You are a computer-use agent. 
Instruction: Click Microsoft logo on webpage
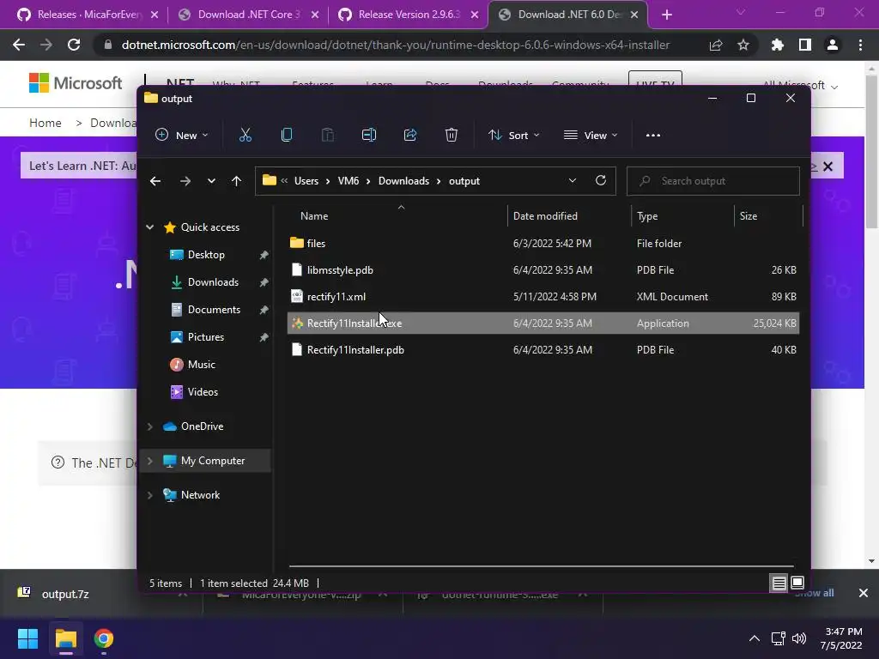coord(76,83)
